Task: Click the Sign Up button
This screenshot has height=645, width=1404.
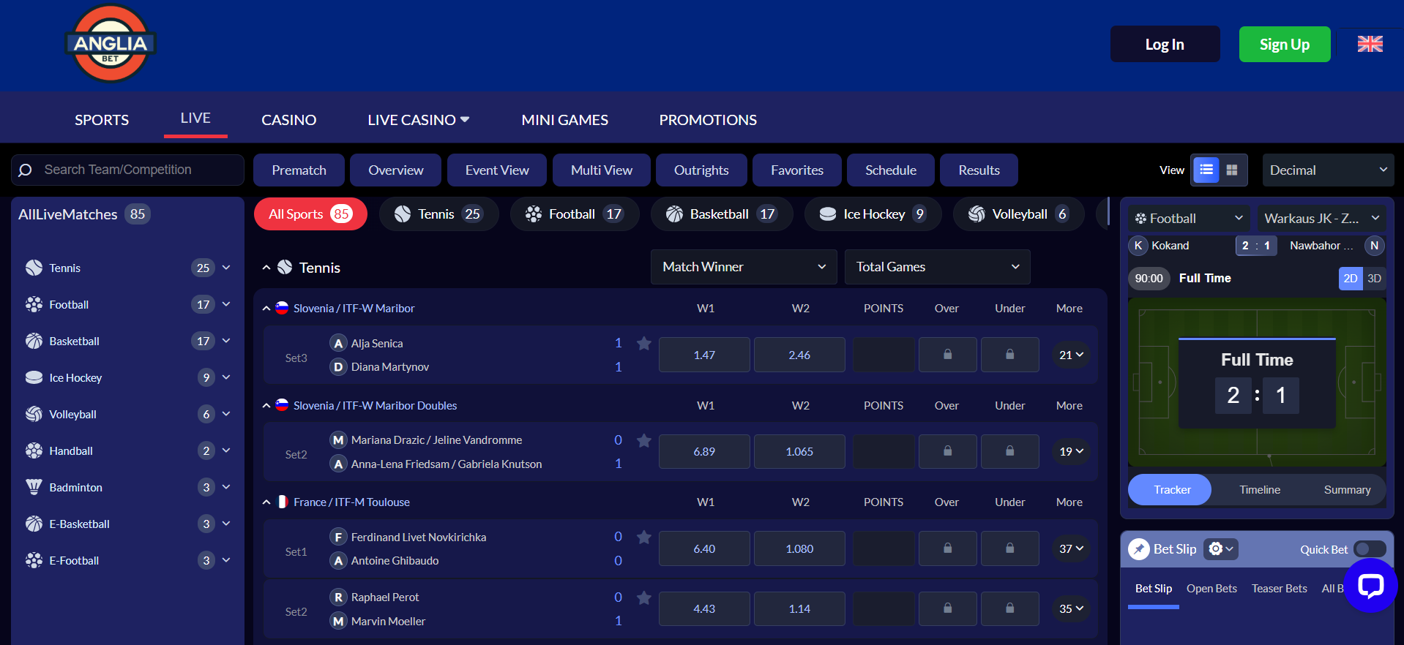Action: point(1284,44)
